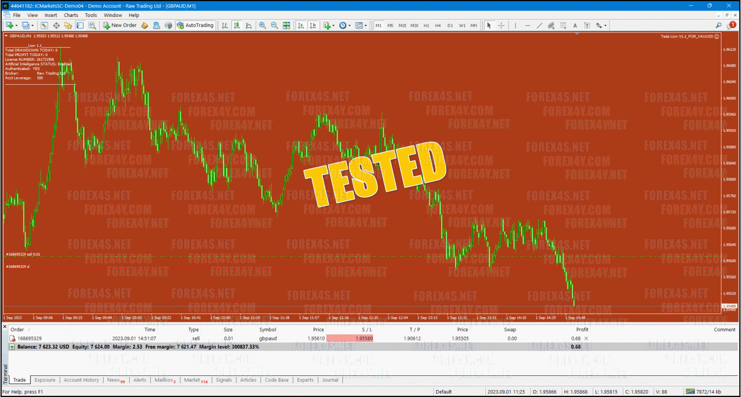Pick the text label tool
The width and height of the screenshot is (741, 397).
575,25
